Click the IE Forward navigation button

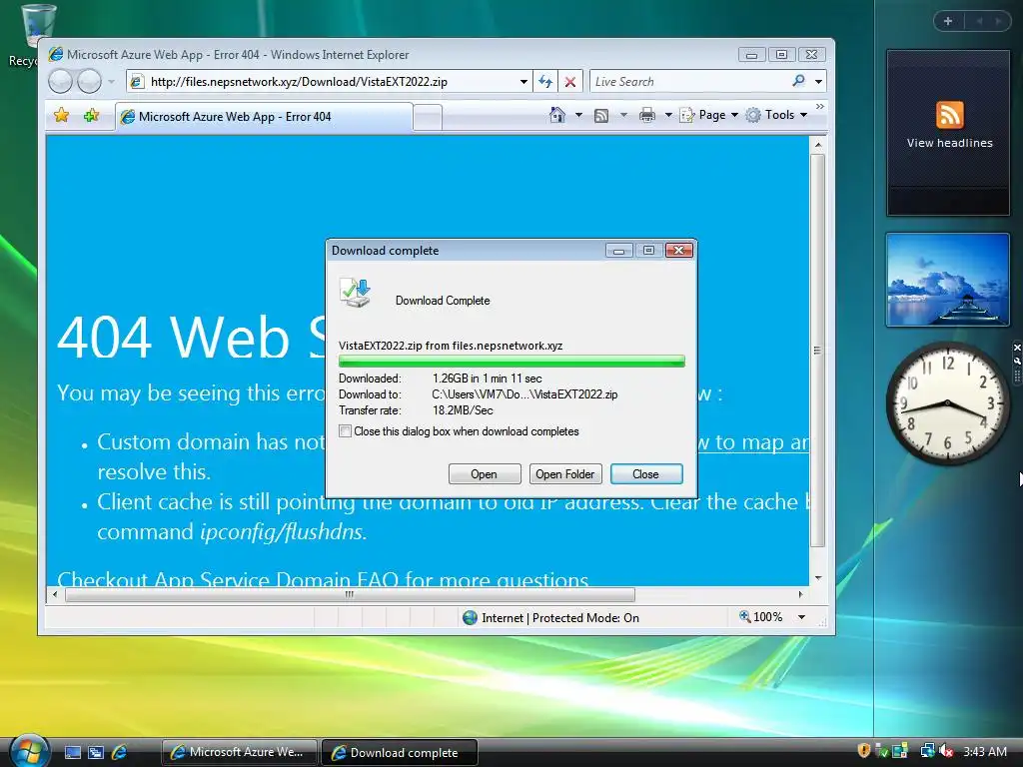89,82
